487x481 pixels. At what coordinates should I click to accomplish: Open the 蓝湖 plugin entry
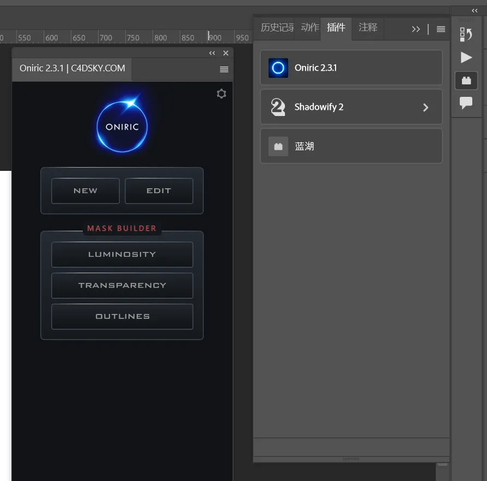click(351, 146)
